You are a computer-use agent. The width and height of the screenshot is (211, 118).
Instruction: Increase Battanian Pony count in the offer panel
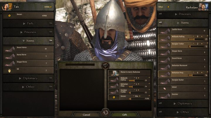[x=138, y=84]
